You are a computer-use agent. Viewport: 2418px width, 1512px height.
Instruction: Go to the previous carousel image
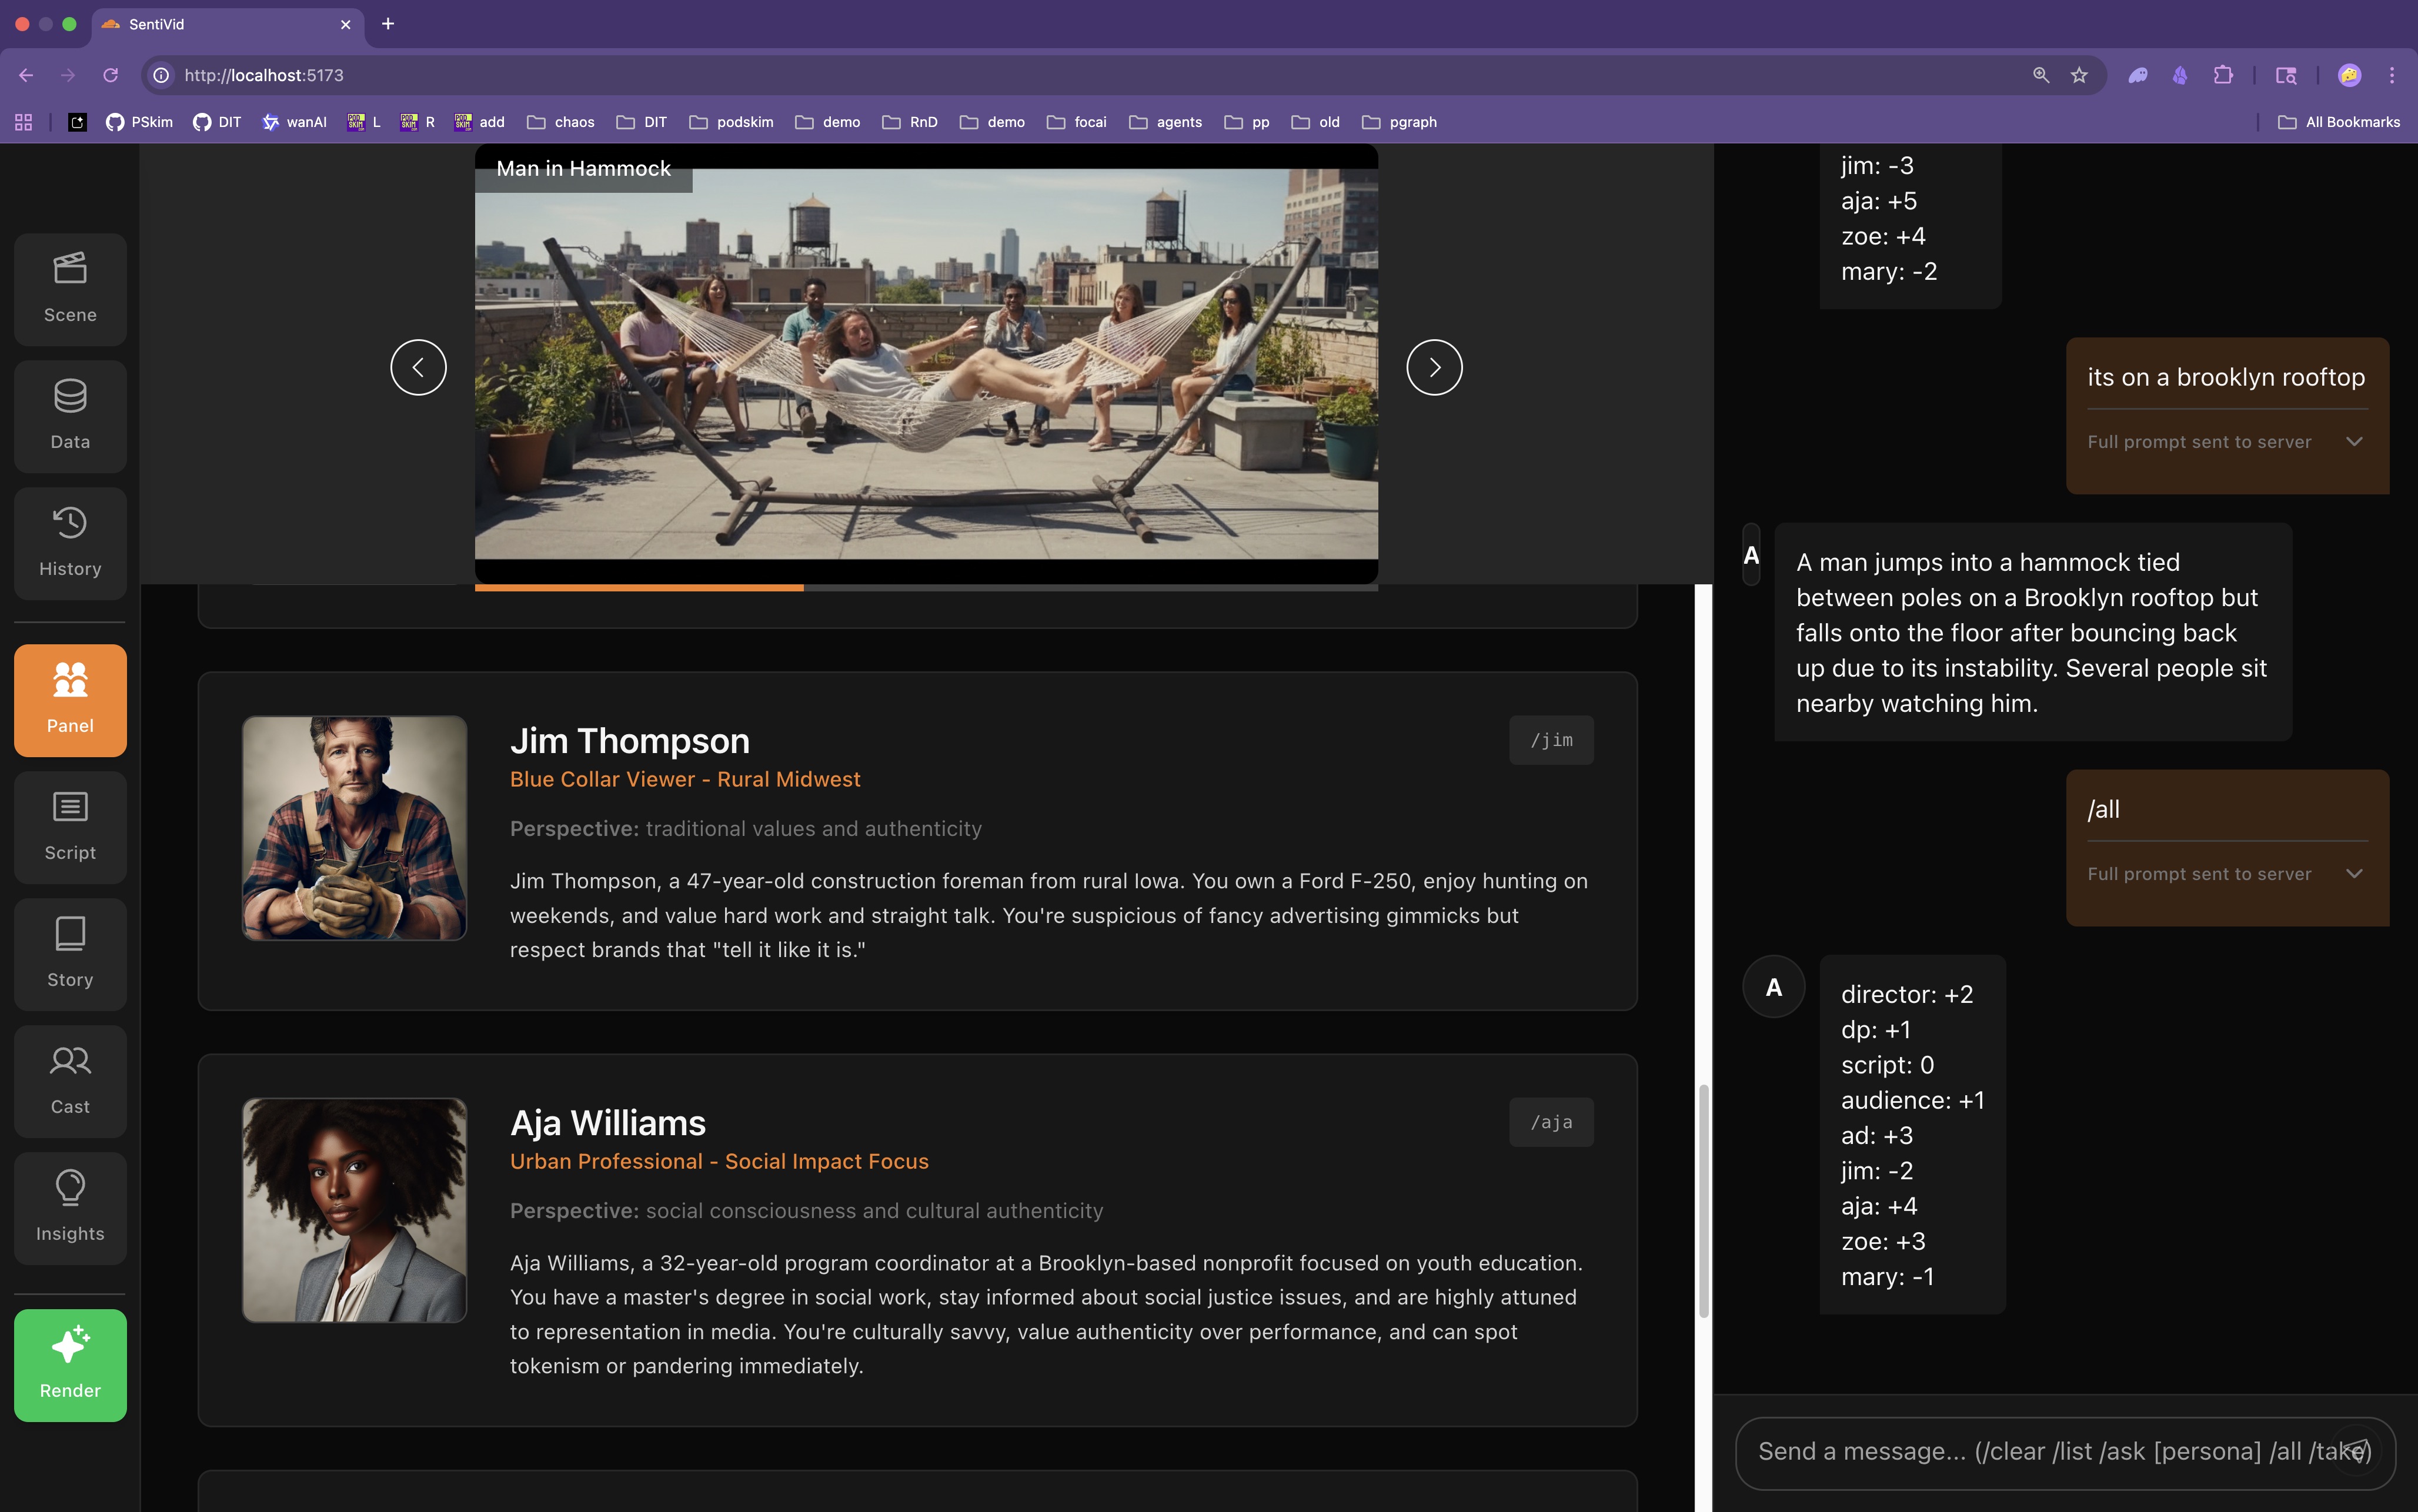pos(418,367)
